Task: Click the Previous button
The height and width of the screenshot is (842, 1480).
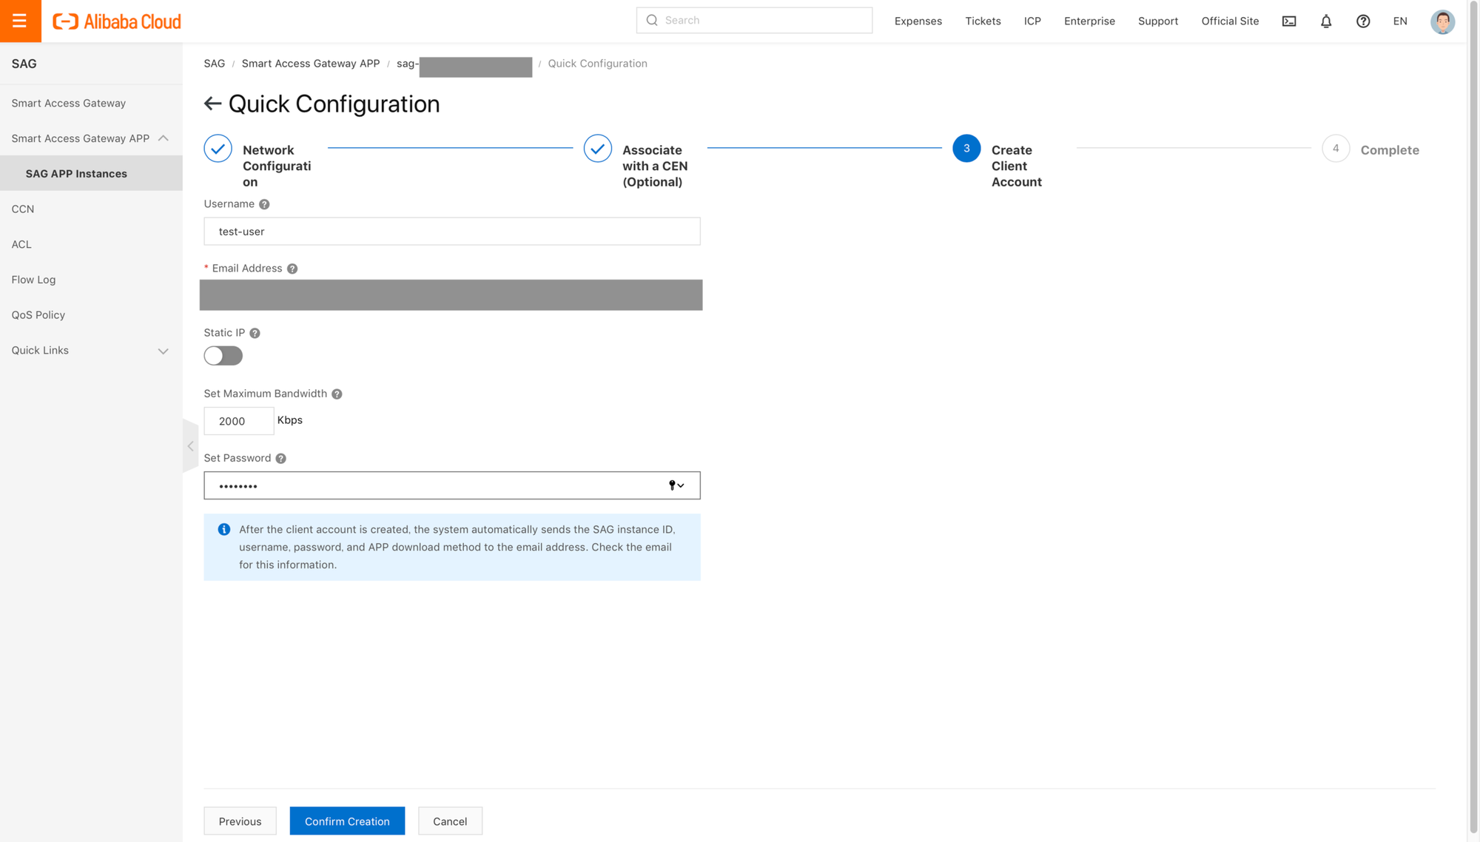Action: click(240, 821)
